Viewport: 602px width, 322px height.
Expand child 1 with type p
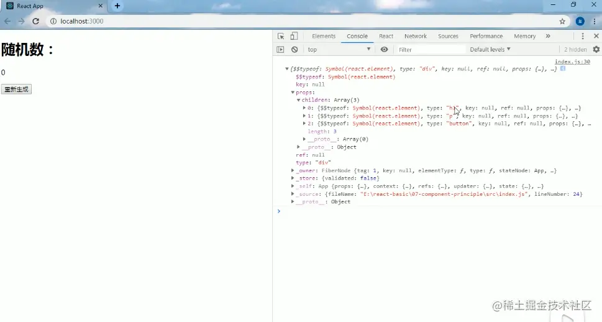coord(304,116)
